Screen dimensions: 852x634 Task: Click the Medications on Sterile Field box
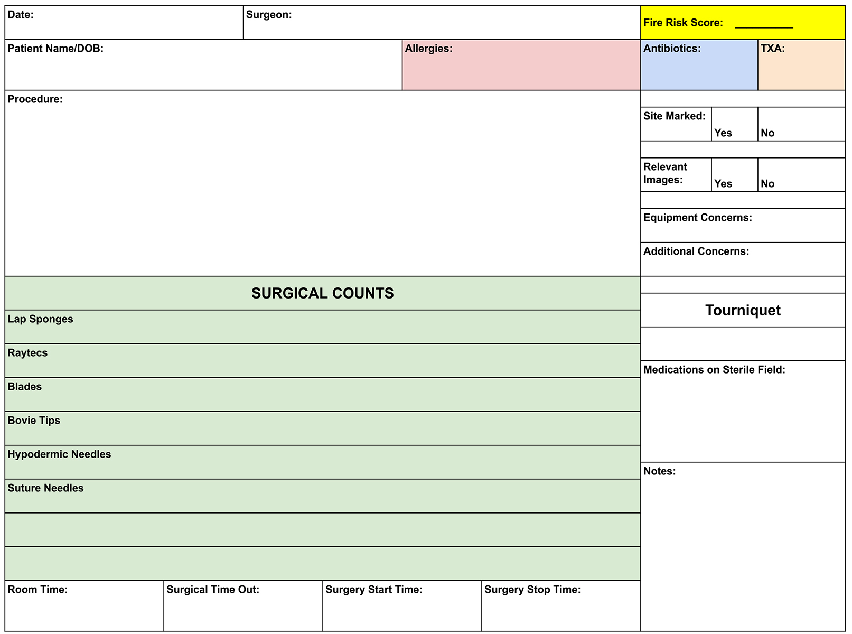(743, 412)
